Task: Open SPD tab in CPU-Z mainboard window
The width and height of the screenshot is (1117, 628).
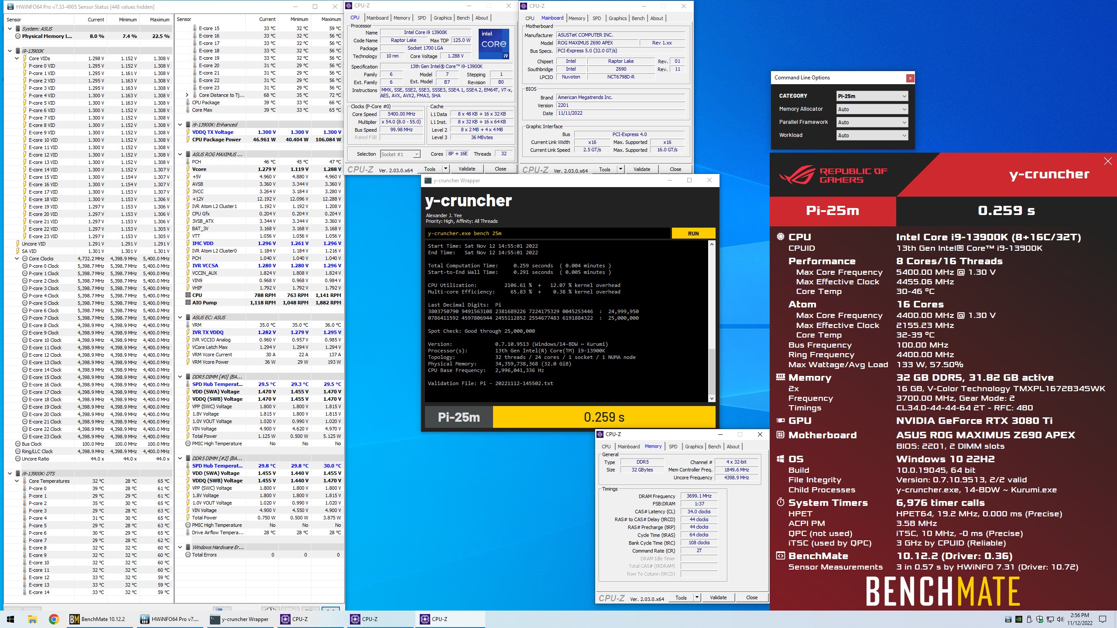Action: pyautogui.click(x=597, y=18)
